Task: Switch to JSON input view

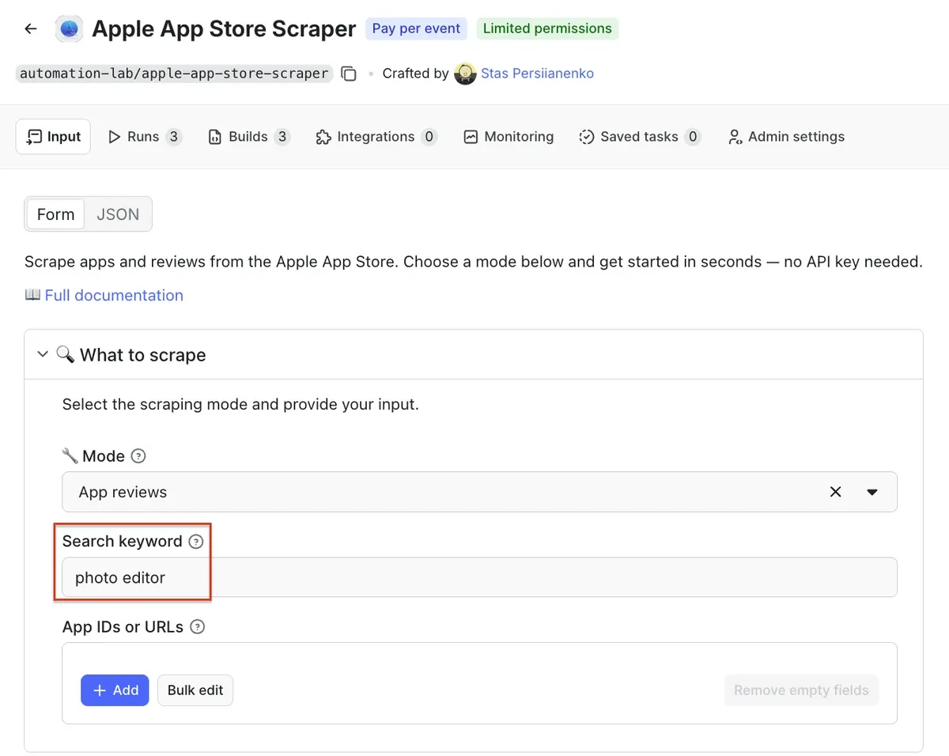Action: [x=117, y=214]
